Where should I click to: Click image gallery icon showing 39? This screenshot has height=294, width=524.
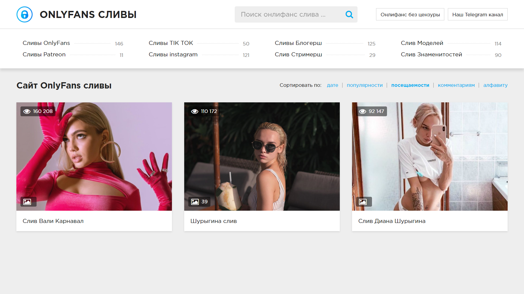click(195, 202)
